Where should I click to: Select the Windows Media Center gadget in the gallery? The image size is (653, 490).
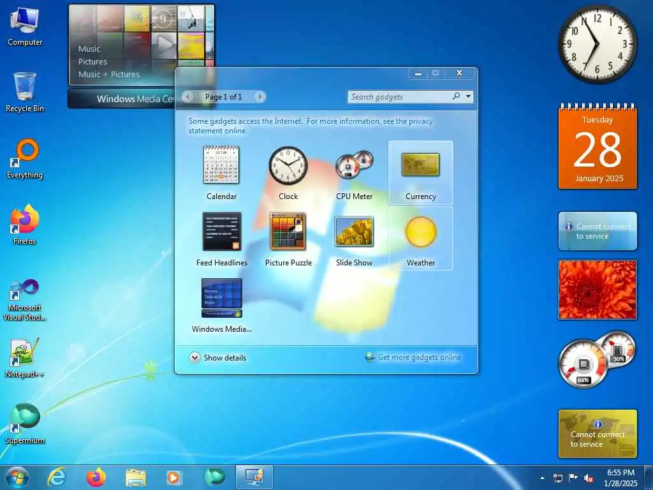[x=221, y=306]
